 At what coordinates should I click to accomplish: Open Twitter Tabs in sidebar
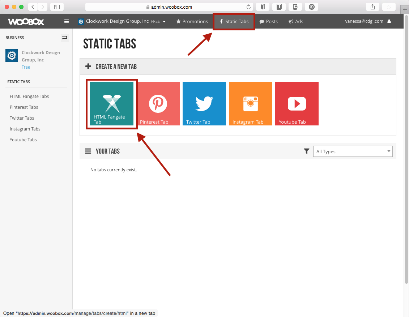22,118
